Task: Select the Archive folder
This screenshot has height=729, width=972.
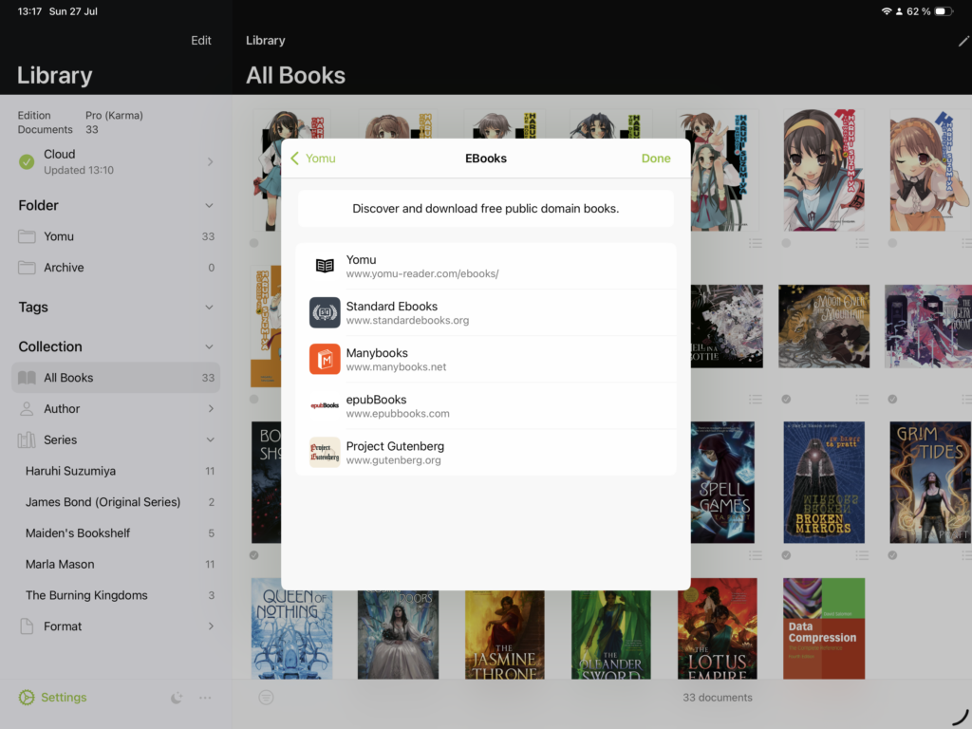Action: pos(116,267)
